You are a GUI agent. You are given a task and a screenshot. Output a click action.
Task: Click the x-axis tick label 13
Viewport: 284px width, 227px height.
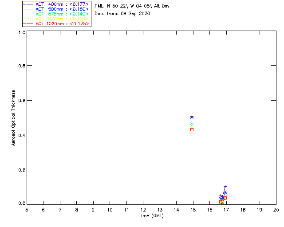(x=160, y=210)
